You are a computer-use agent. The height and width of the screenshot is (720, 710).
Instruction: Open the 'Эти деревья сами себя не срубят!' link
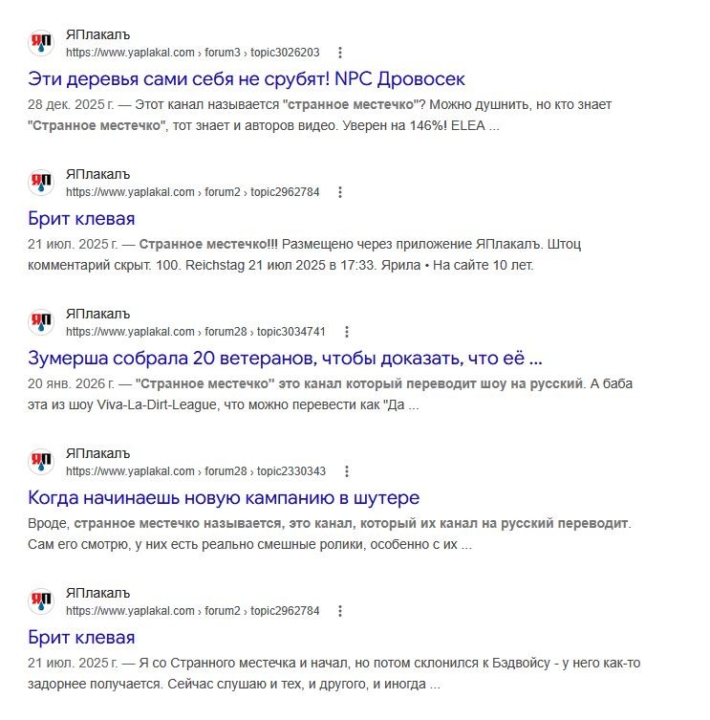247,79
